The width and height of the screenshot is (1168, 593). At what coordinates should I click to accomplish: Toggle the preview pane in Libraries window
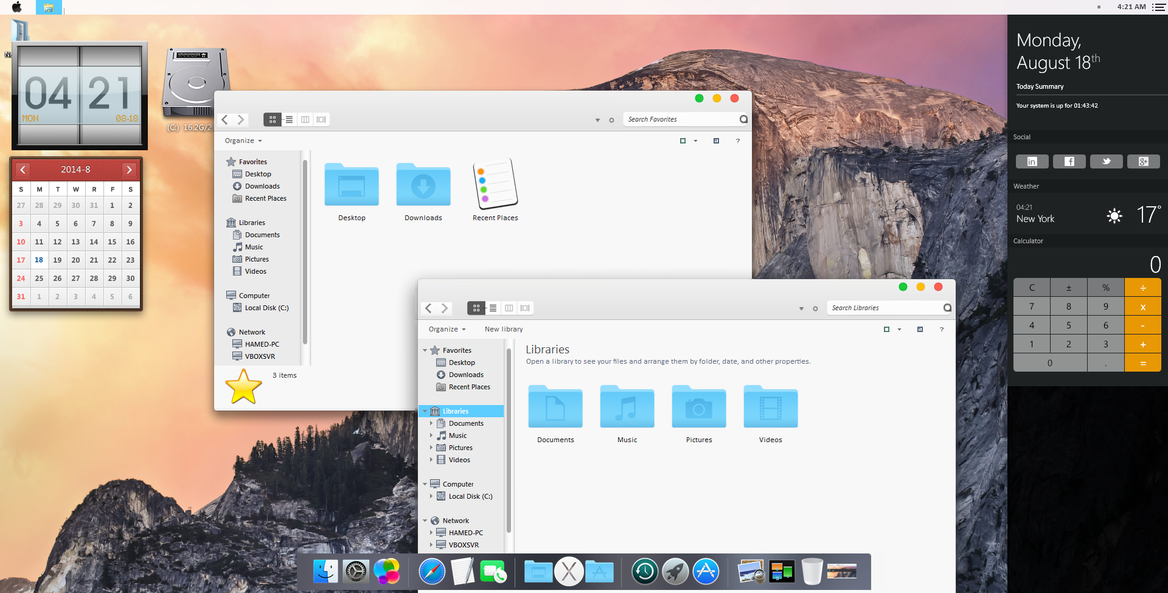[x=920, y=329]
